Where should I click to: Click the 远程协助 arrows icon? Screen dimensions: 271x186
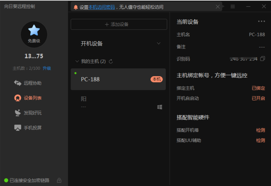18,83
